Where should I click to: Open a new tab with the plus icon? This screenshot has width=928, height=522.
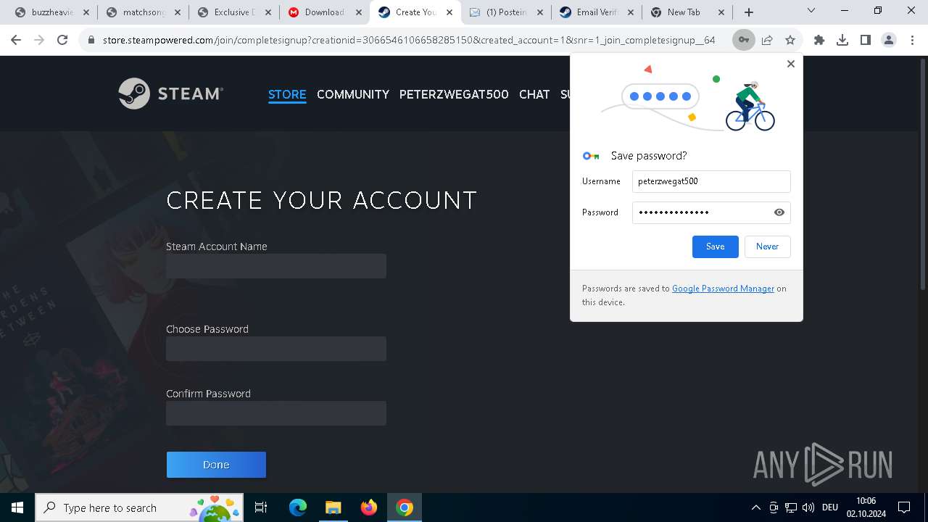[x=749, y=12]
